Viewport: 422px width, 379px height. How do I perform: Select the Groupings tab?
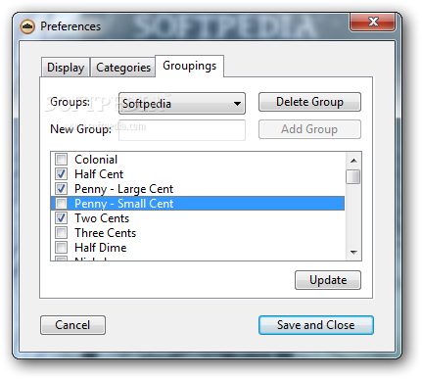[189, 66]
